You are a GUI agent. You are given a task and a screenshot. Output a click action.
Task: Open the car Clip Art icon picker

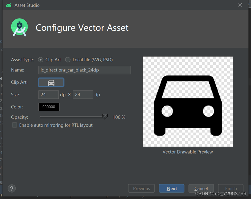[51, 83]
